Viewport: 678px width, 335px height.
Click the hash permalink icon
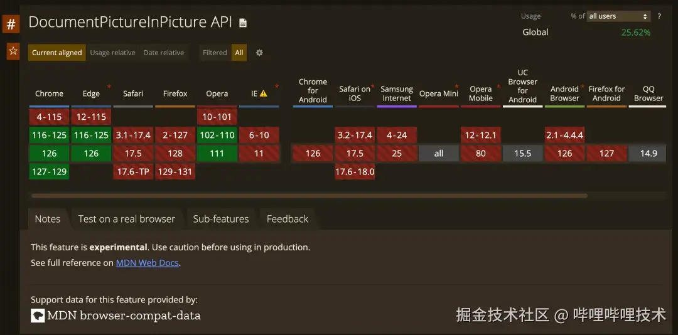(11, 25)
